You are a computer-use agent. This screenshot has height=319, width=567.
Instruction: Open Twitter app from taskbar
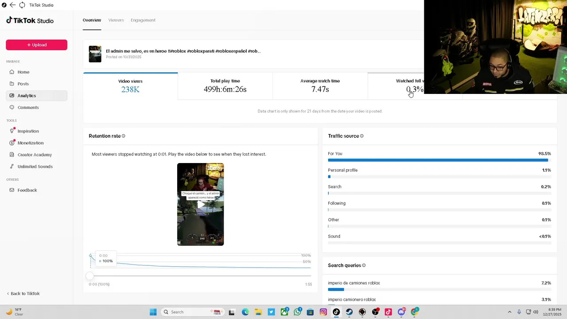[271, 312]
